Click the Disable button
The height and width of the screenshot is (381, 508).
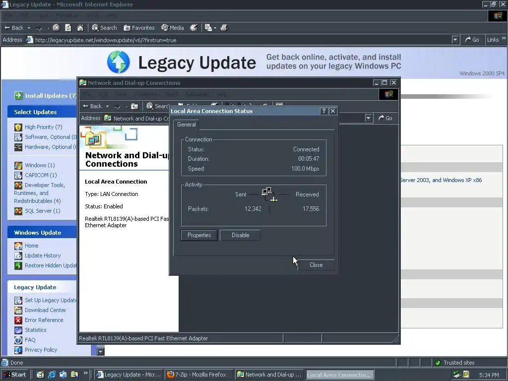[x=241, y=235]
